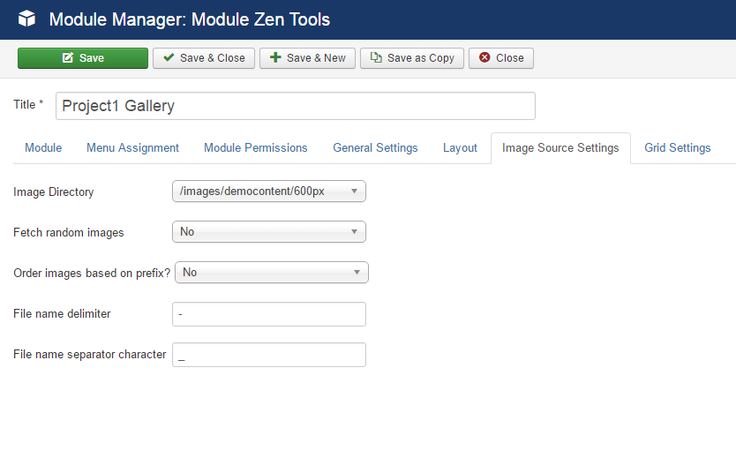Select the General Settings tab
The image size is (736, 473).
point(376,148)
